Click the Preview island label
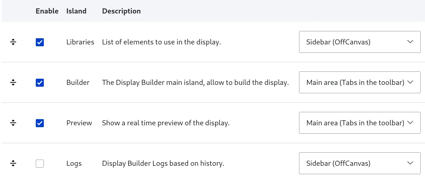The width and height of the screenshot is (425, 180). pos(79,123)
